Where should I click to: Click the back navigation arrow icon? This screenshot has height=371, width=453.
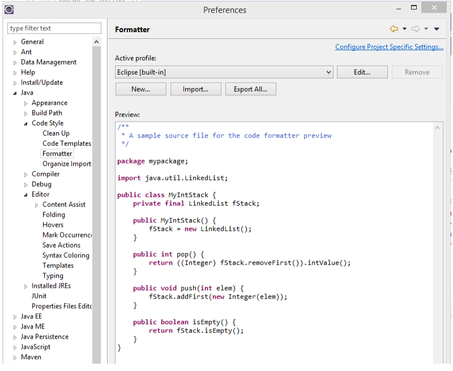point(394,29)
